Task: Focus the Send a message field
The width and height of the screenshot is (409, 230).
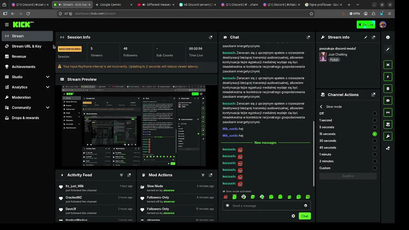Action: tap(266, 206)
